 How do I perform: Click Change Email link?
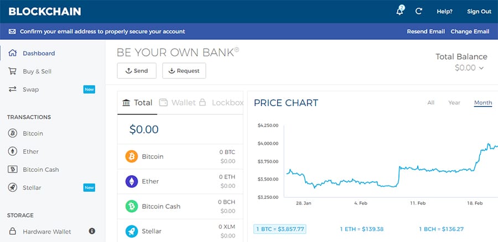470,31
